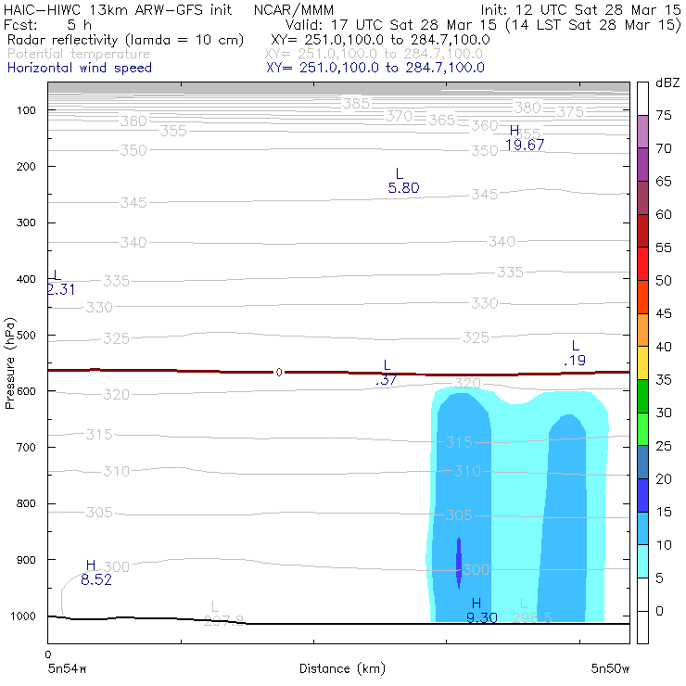Image resolution: width=686 pixels, height=686 pixels.
Task: Select the deep blue 15–20 dBZ swatch
Action: tap(642, 495)
